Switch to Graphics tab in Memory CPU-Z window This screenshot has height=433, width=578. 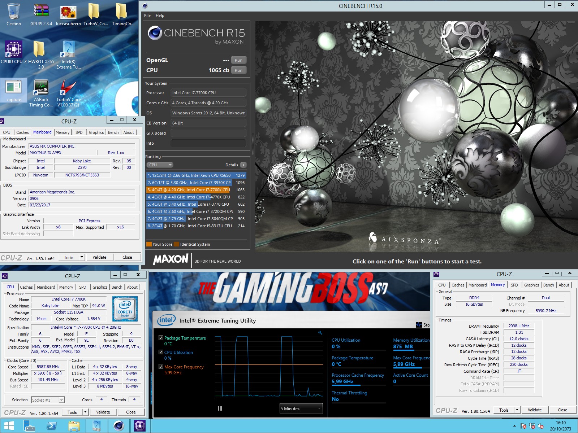pyautogui.click(x=531, y=285)
